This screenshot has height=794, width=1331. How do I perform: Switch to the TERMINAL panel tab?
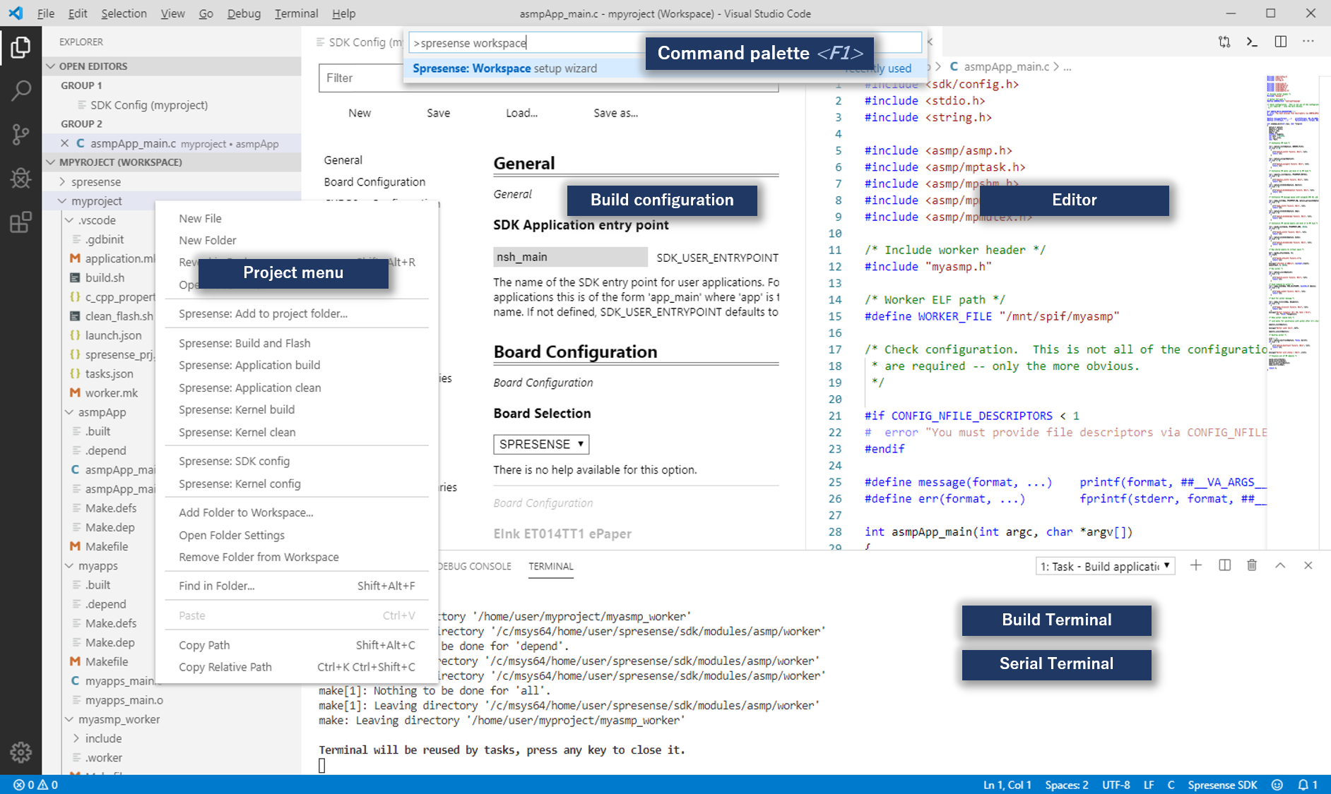pos(550,566)
